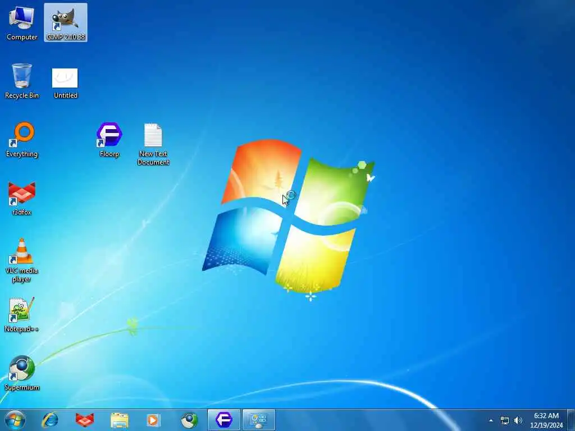Launch Supermium from the taskbar
Image resolution: width=575 pixels, height=431 pixels.
tap(189, 420)
